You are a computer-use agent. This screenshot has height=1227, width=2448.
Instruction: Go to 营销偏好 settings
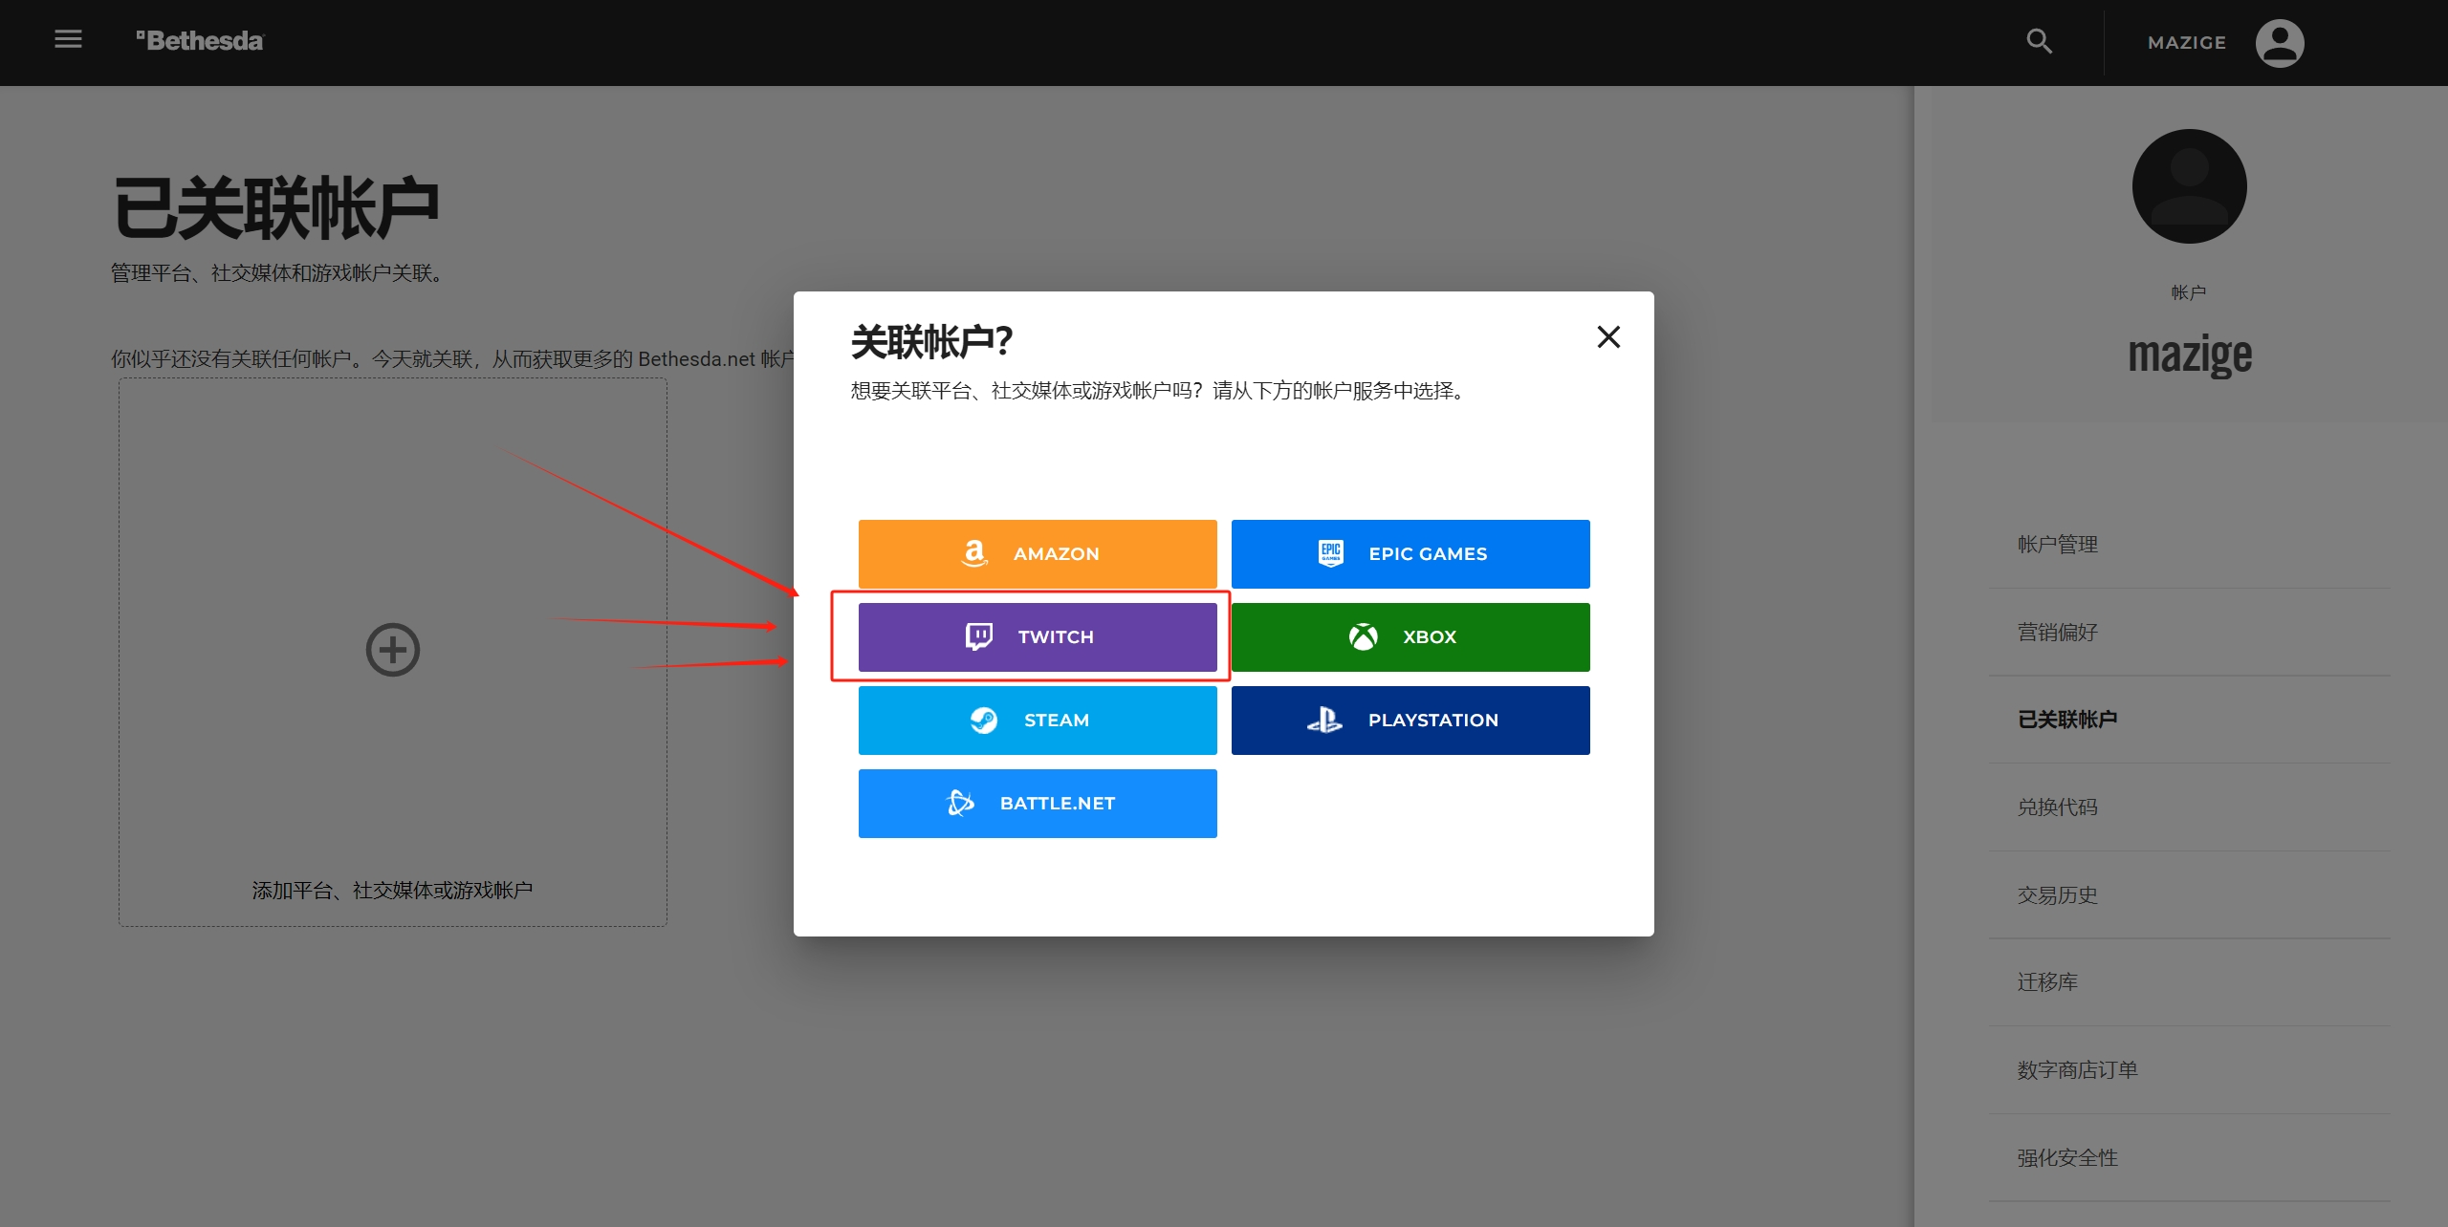point(2058,633)
